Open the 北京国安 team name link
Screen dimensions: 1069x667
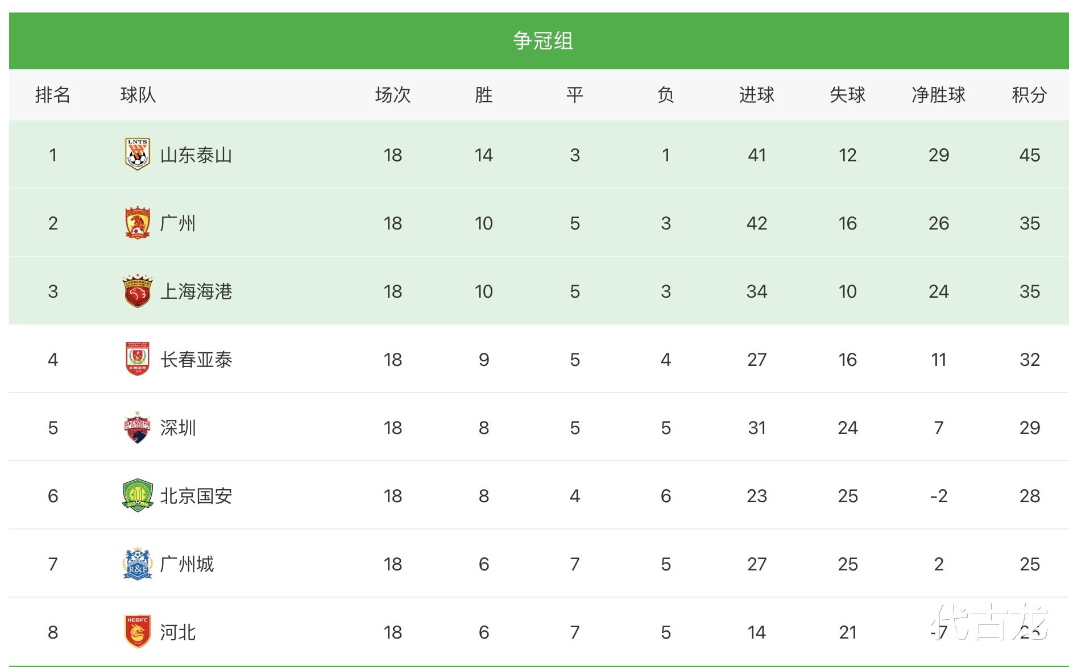pos(196,496)
